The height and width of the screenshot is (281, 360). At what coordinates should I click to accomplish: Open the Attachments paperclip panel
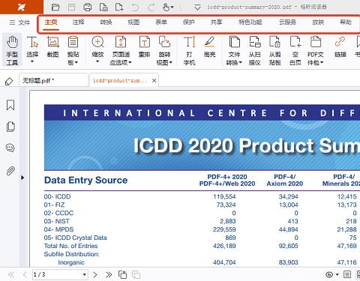[10, 171]
